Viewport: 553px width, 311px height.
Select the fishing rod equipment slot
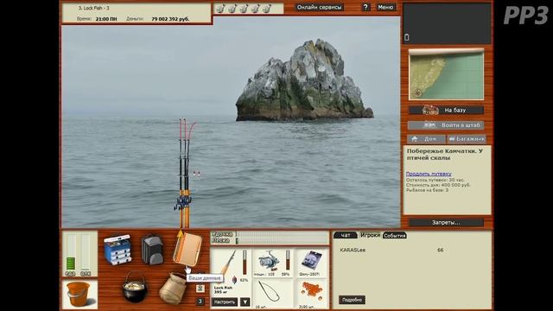click(x=231, y=266)
